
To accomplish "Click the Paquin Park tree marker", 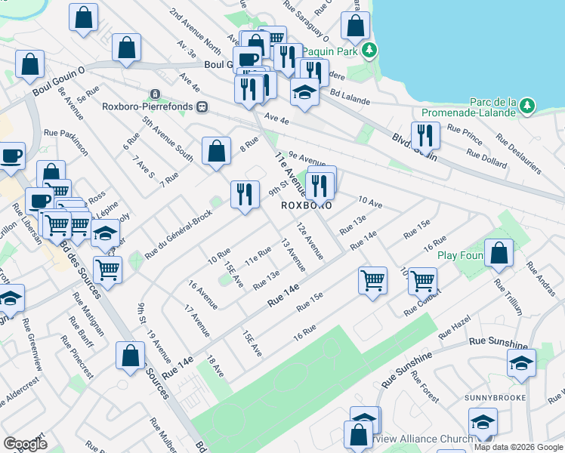I will click(369, 50).
